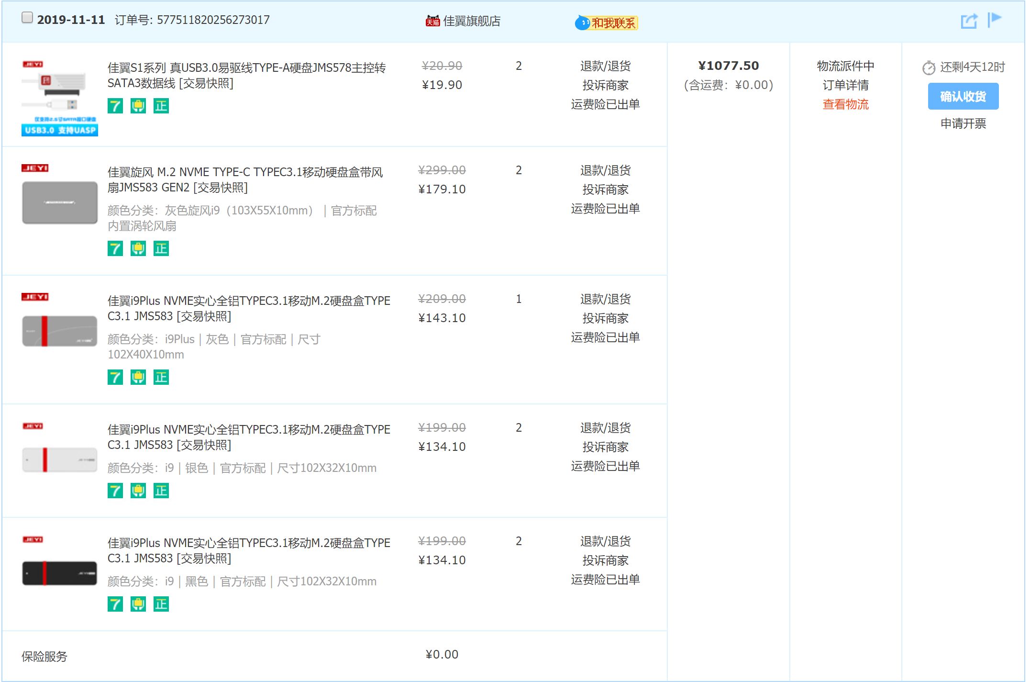
Task: Open i9Plus title for black 黑色 item
Action: [249, 550]
